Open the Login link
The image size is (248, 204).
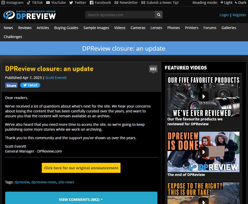(x=224, y=15)
